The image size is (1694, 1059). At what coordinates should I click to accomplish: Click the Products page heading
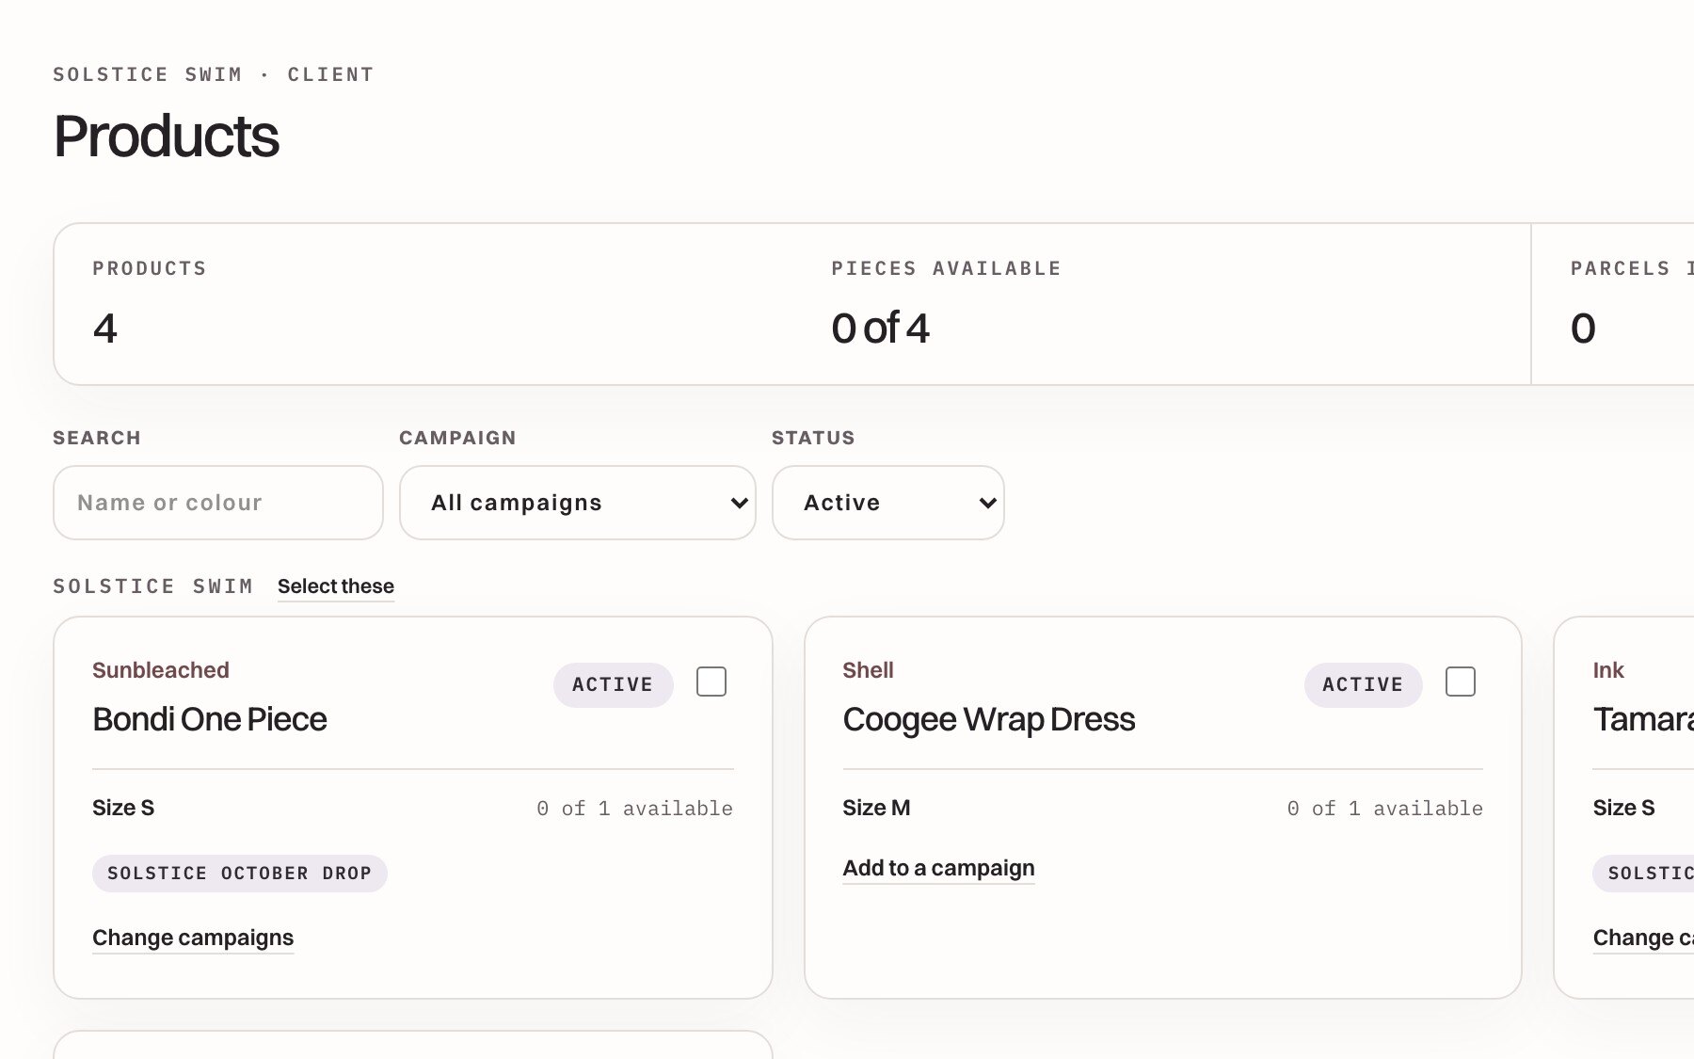[x=167, y=136]
